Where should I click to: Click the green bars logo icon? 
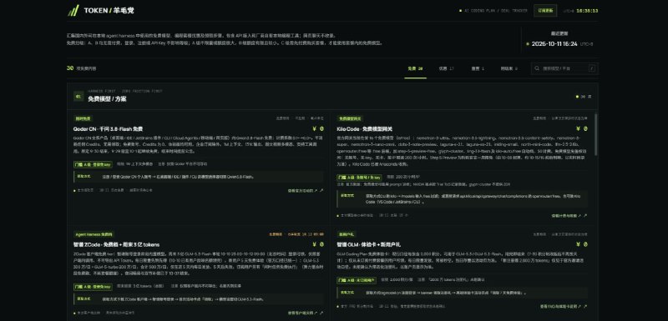coord(73,11)
